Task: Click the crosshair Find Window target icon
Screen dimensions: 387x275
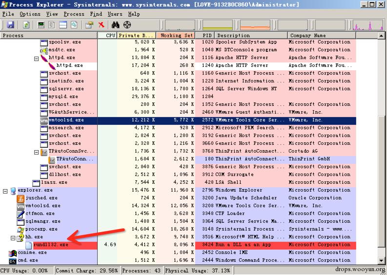Action: (127, 25)
